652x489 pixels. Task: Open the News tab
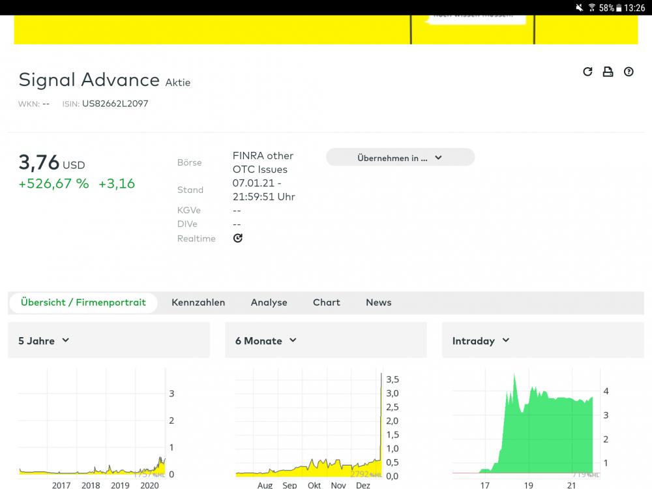[379, 303]
